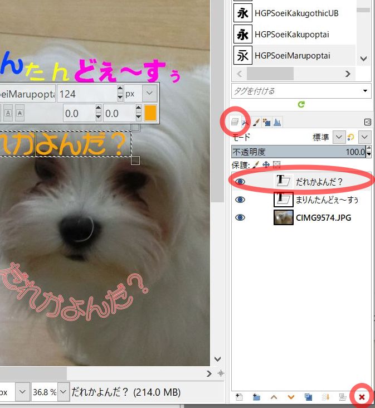Click the text box bottom-right resize handle
This screenshot has height=408, width=375.
point(135,161)
